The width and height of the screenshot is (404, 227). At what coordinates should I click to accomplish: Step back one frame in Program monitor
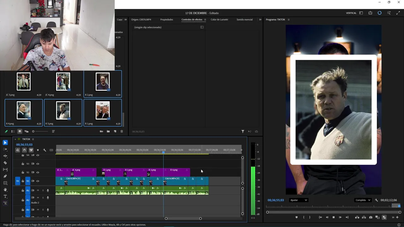327,217
